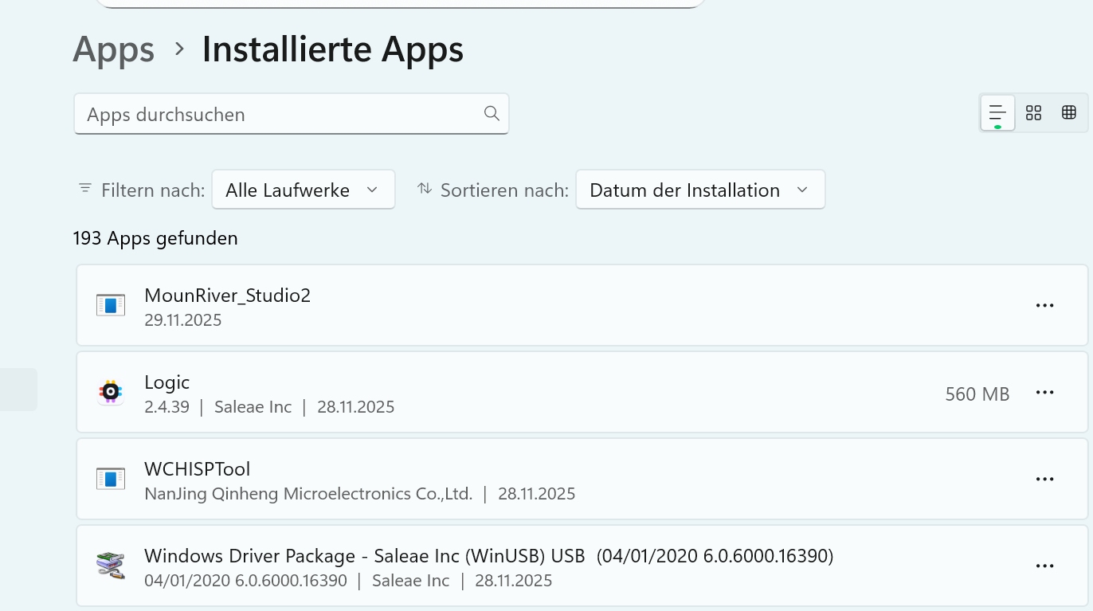Select the WCHISPTool list entry name

coord(198,469)
